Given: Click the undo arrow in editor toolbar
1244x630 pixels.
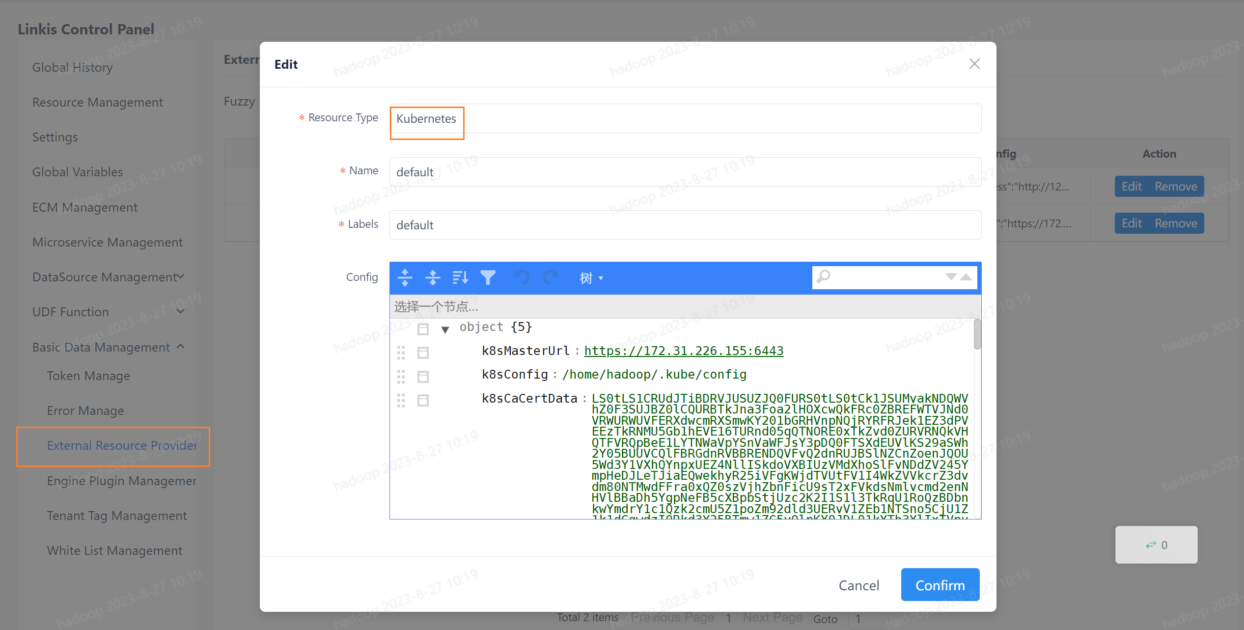Looking at the screenshot, I should [522, 277].
